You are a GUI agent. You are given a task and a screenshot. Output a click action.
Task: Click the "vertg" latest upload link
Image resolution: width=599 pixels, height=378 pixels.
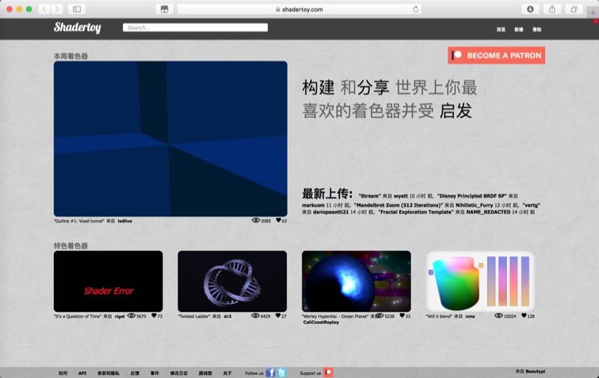(x=531, y=205)
